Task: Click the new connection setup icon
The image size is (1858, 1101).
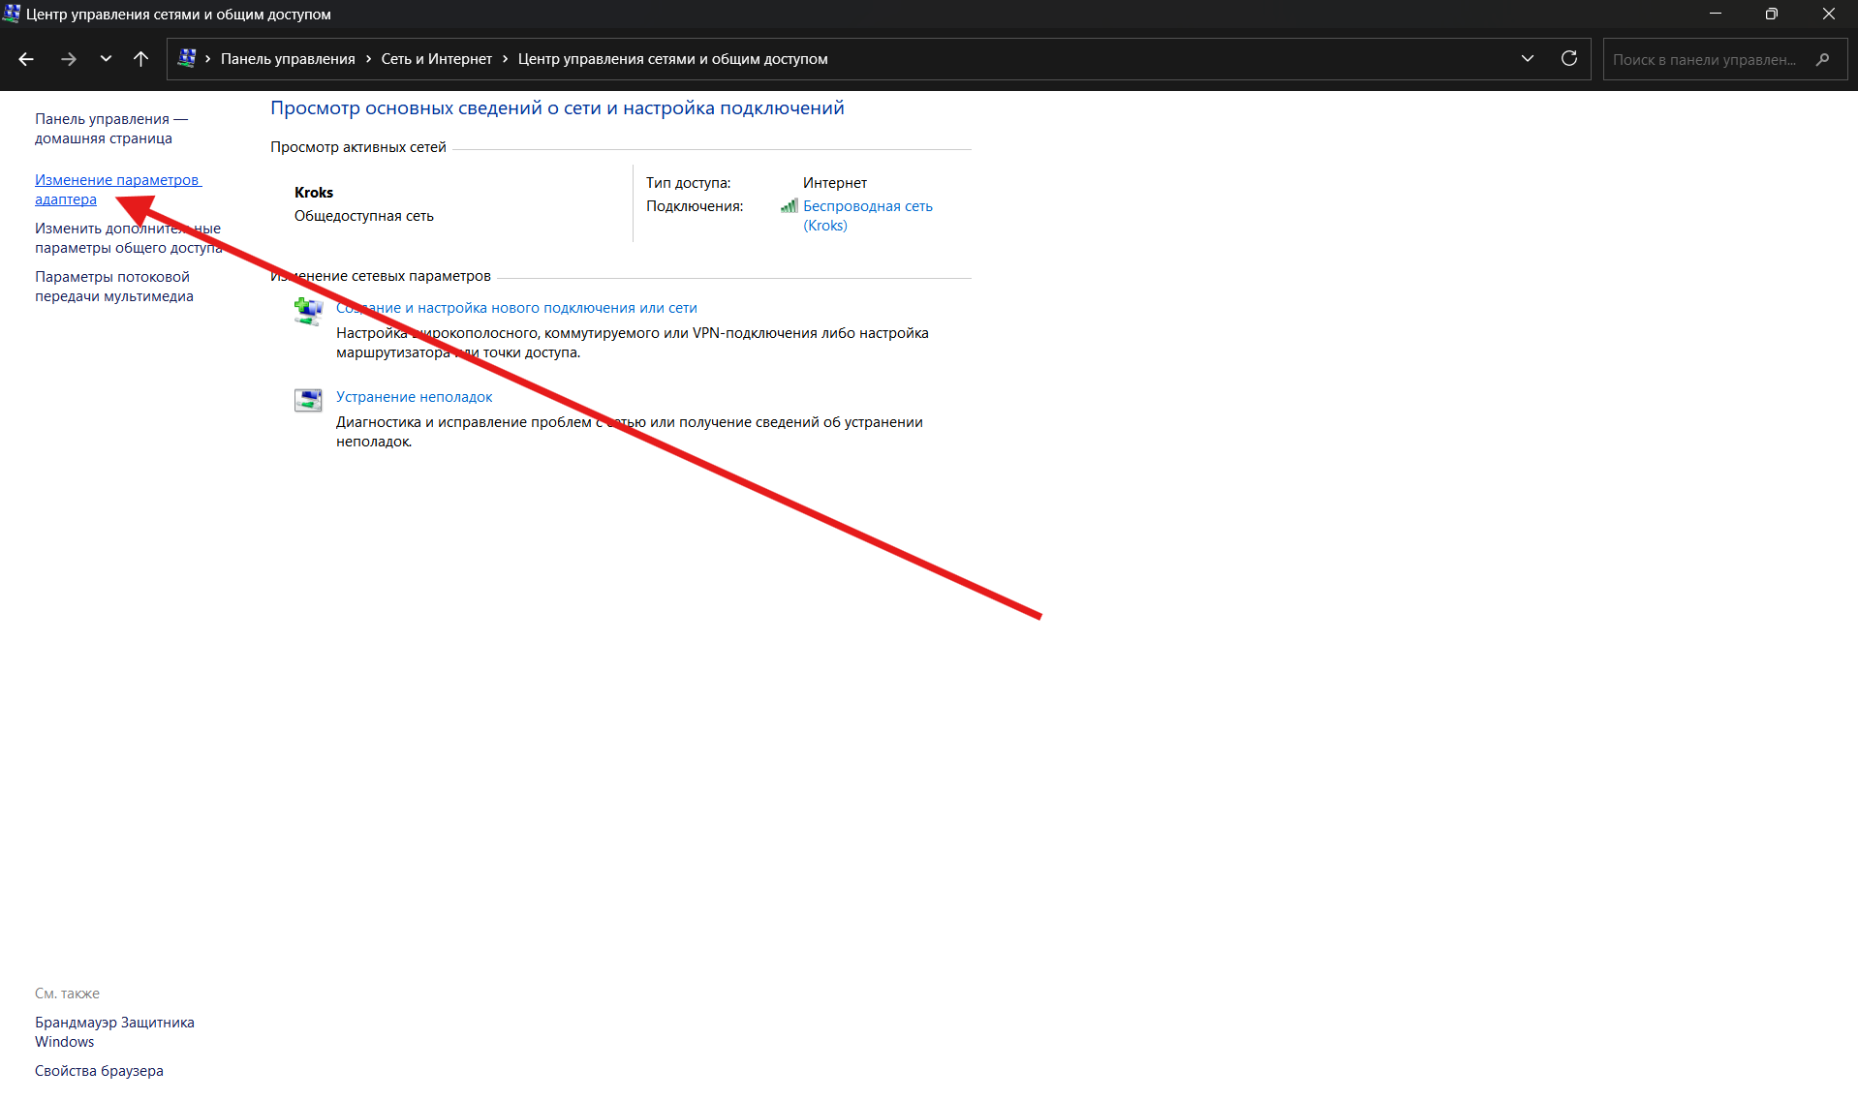Action: click(x=308, y=312)
